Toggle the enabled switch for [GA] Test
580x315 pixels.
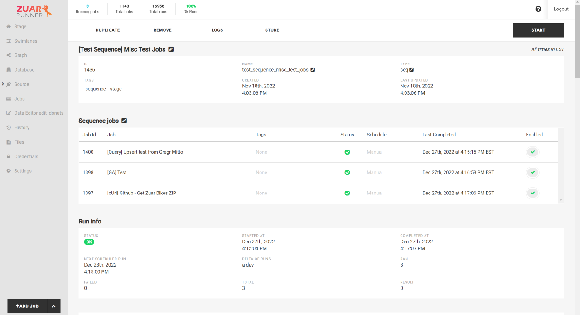pyautogui.click(x=532, y=172)
